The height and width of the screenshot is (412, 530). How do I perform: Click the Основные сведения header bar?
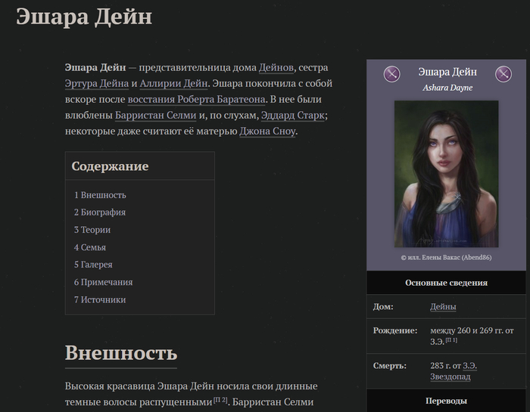(446, 283)
